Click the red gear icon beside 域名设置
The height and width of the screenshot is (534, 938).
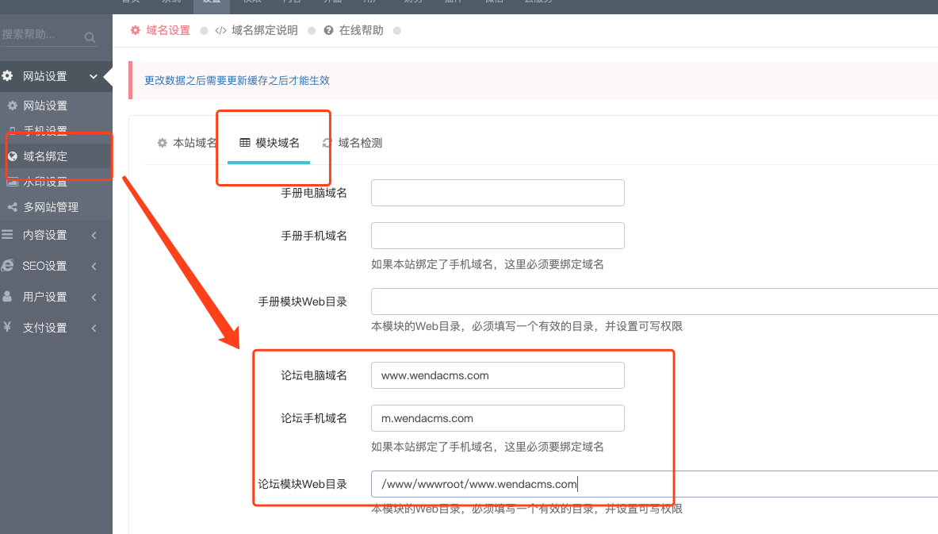click(x=136, y=30)
